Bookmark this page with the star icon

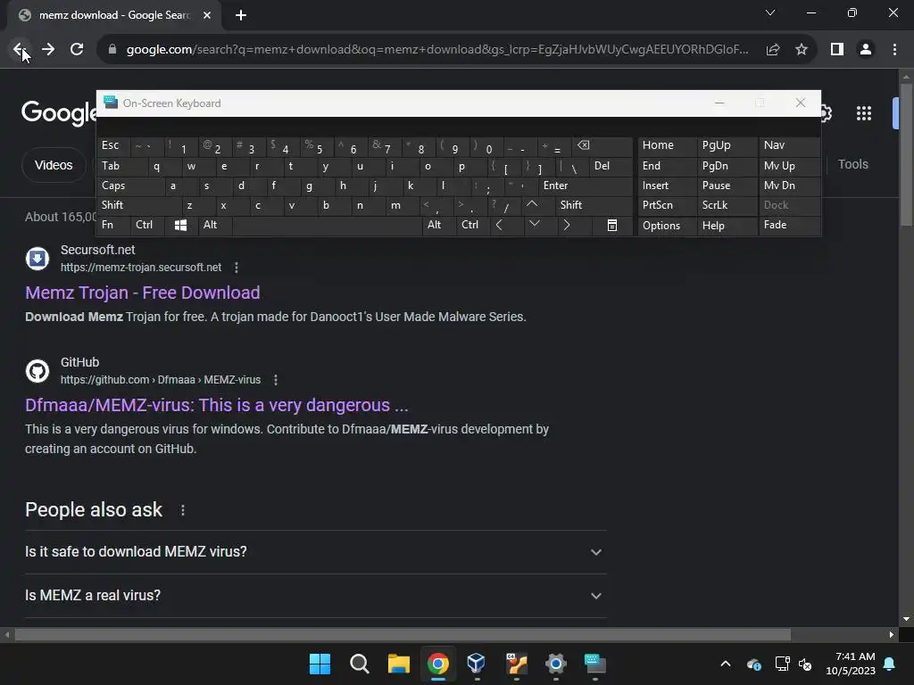tap(802, 50)
